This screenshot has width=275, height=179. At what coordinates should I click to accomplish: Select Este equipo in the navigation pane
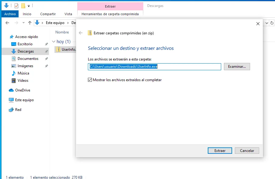(x=24, y=100)
